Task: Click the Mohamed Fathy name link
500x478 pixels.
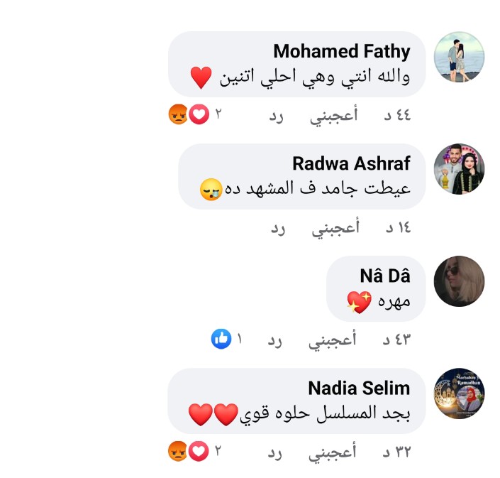Action: (x=341, y=52)
